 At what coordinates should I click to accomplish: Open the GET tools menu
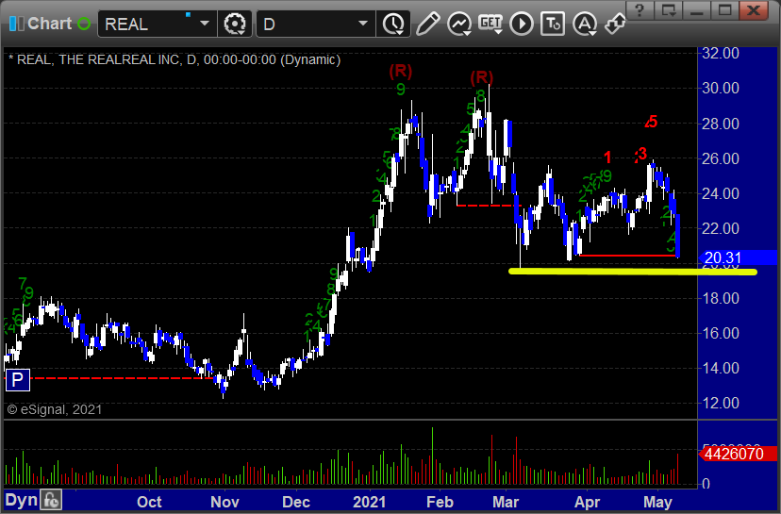[490, 24]
